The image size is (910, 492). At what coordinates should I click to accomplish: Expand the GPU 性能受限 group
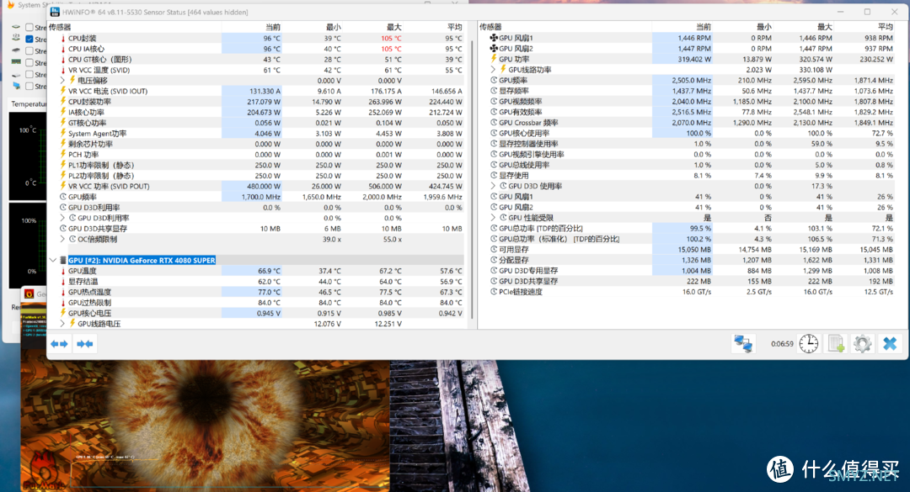click(493, 217)
